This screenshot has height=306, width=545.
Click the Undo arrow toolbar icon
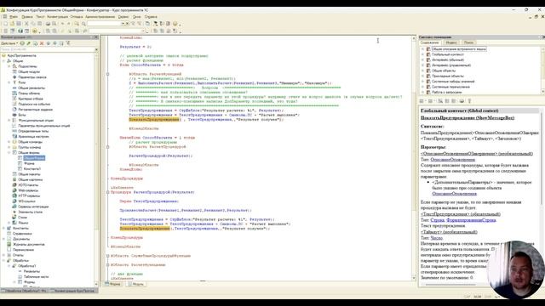pos(62,24)
